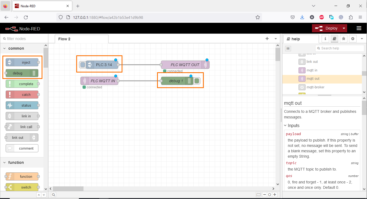
Task: Select the complete node in the palette
Action: tap(22, 84)
